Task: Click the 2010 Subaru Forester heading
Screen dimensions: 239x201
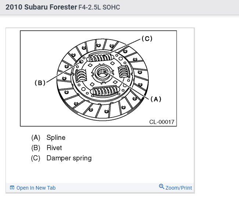Action: click(41, 7)
